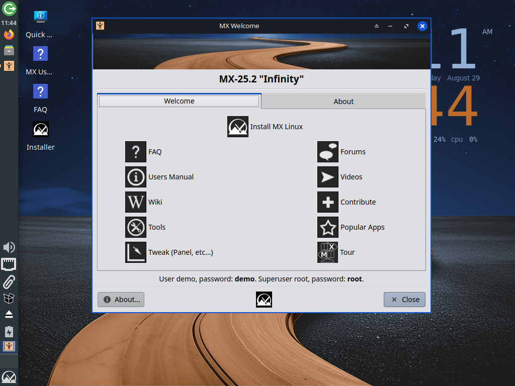Image resolution: width=515 pixels, height=386 pixels.
Task: Open the Users Manual info icon
Action: point(136,177)
